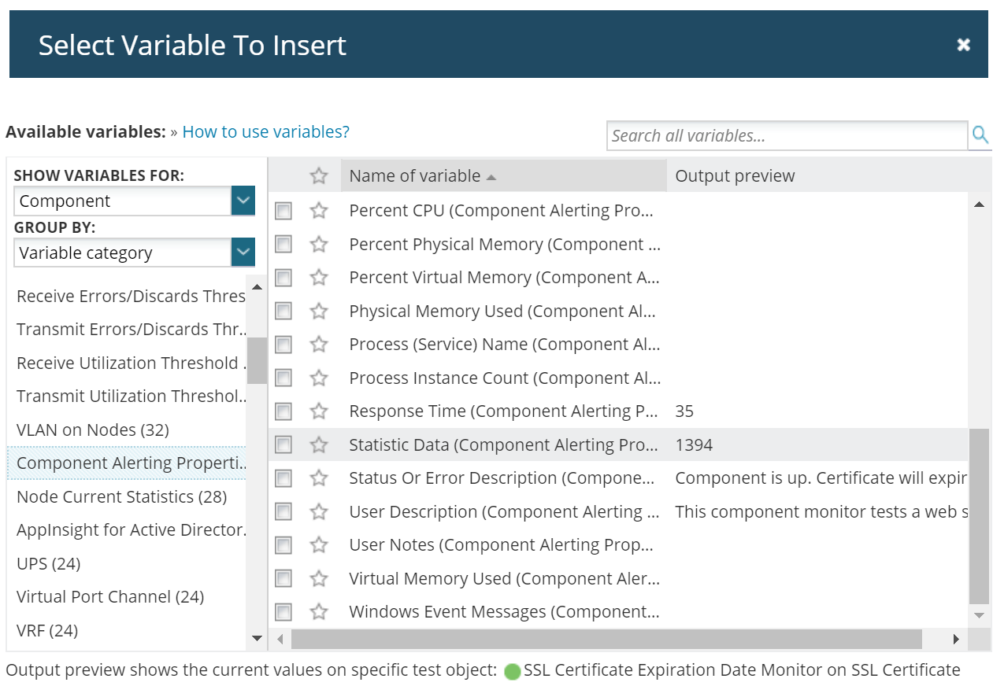The width and height of the screenshot is (993, 686).
Task: Check the Percent Physical Memory checkbox
Action: [x=283, y=245]
